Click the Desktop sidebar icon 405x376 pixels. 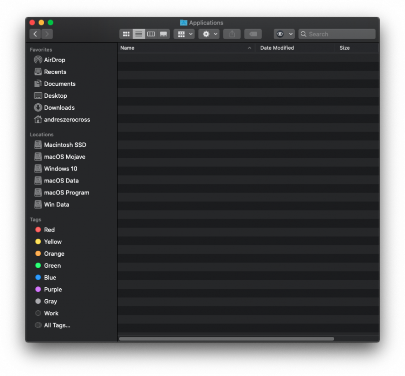[38, 96]
